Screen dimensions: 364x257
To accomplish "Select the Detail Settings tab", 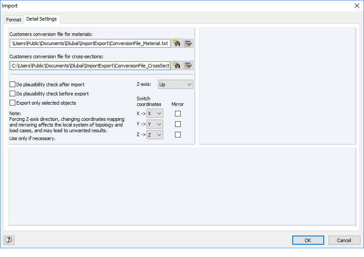I will tap(42, 19).
